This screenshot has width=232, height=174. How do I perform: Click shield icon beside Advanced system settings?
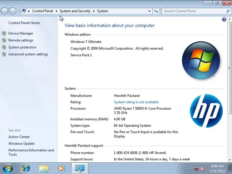4,54
